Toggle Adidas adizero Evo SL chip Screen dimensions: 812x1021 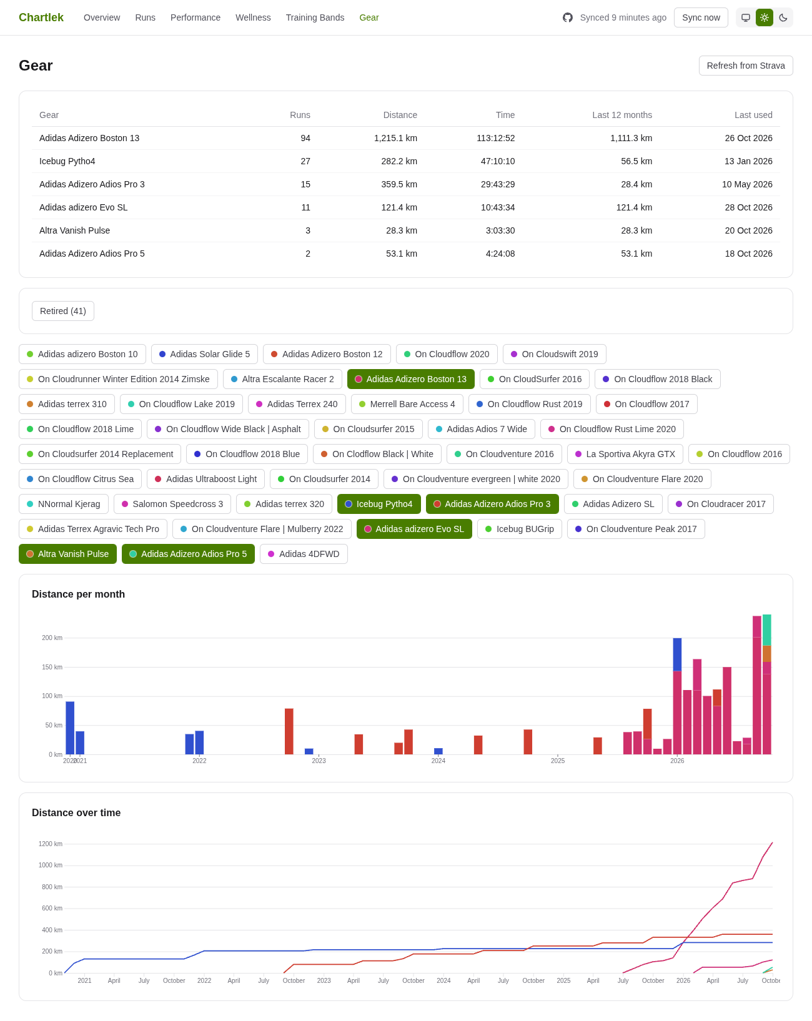coord(414,529)
